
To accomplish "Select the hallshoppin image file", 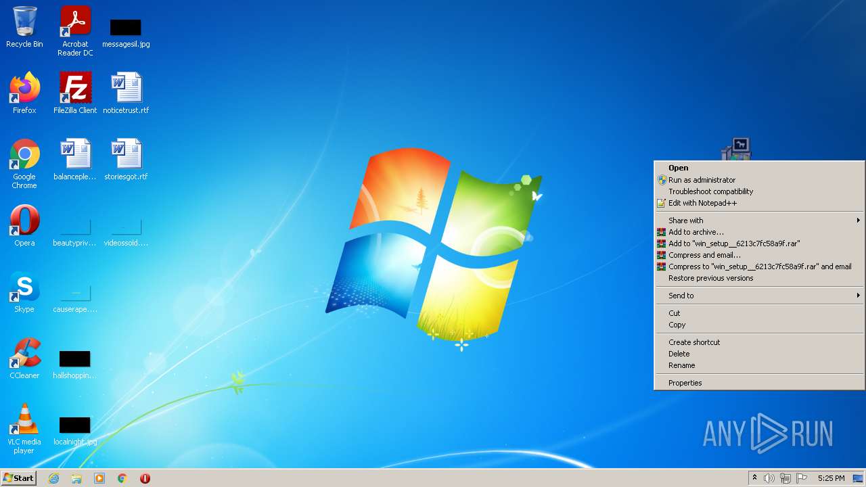I will [75, 364].
